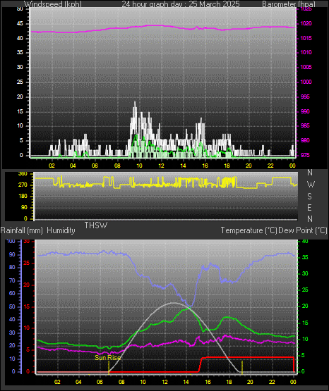Click the 100 value on the blue humidity axis
Viewport: 329px width, 391px height.
11,242
